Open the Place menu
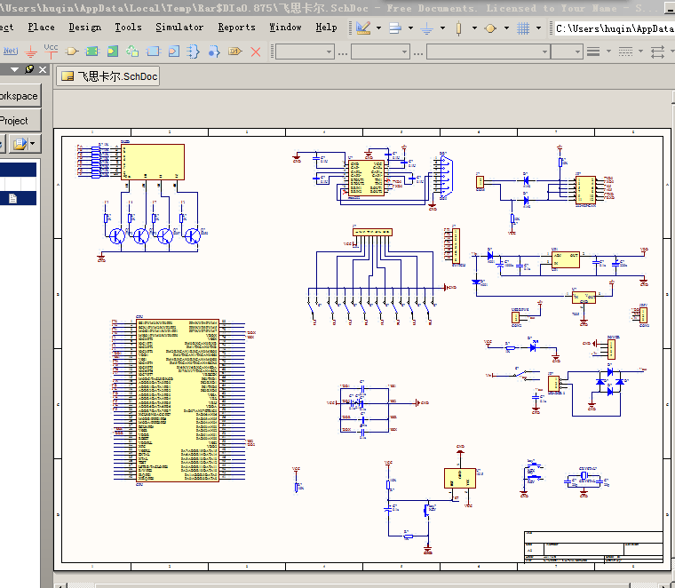Viewport: 675px width, 588px height. tap(42, 28)
